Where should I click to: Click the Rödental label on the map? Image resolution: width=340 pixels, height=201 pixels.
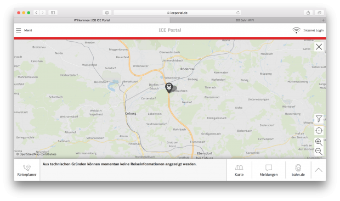pyautogui.click(x=187, y=69)
